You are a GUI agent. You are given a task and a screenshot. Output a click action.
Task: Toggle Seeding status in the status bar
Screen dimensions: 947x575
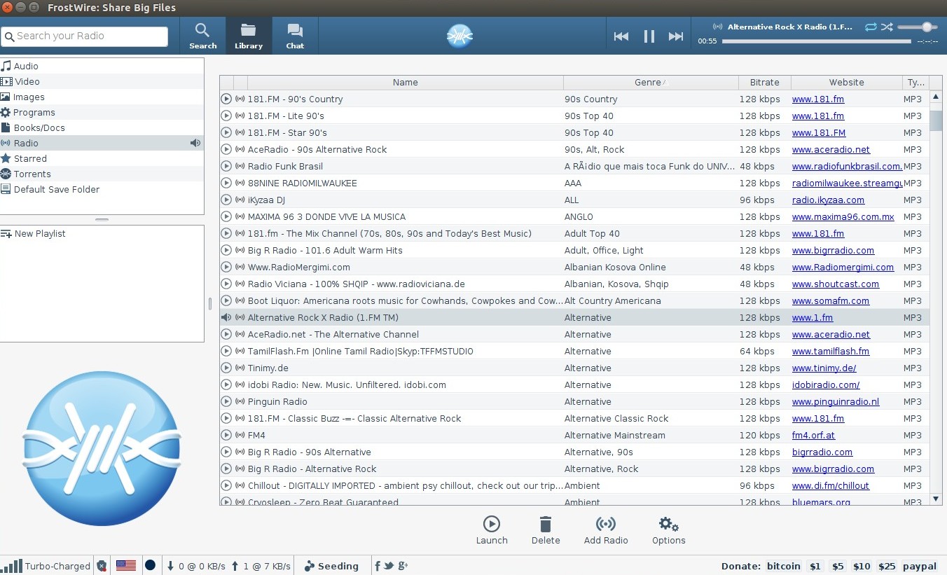point(331,566)
